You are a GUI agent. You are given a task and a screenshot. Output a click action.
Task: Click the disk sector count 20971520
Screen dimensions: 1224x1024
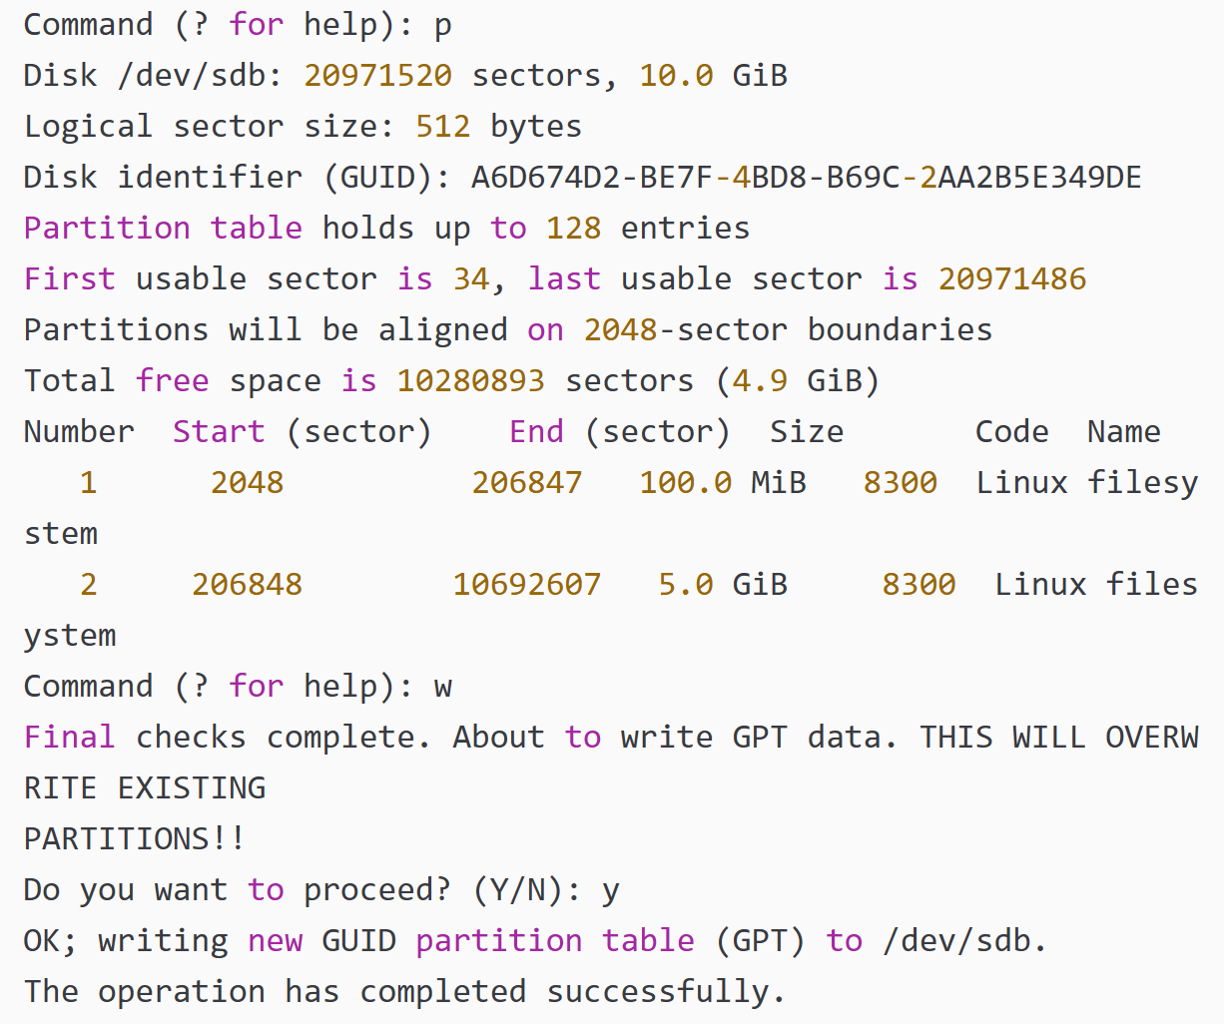click(x=377, y=76)
